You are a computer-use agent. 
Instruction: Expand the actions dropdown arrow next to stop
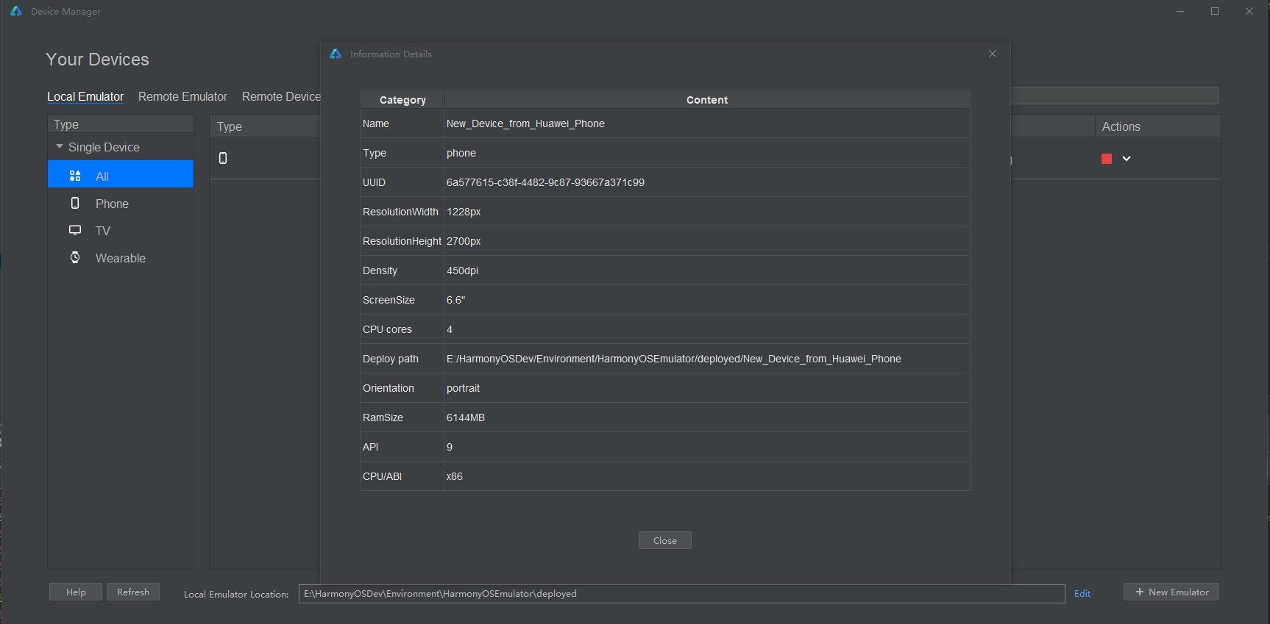tap(1126, 159)
